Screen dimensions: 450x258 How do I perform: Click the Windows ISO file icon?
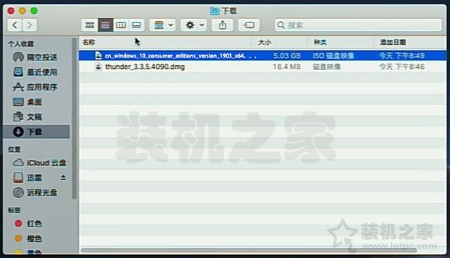point(98,55)
